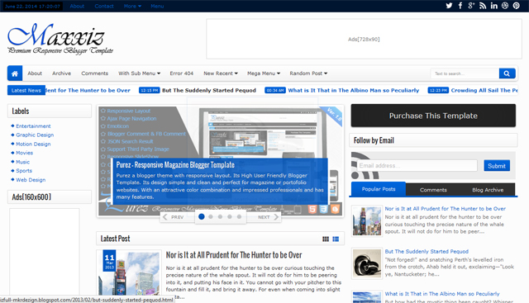Image resolution: width=529 pixels, height=303 pixels.
Task: Open About in main navigation
Action: pos(35,73)
